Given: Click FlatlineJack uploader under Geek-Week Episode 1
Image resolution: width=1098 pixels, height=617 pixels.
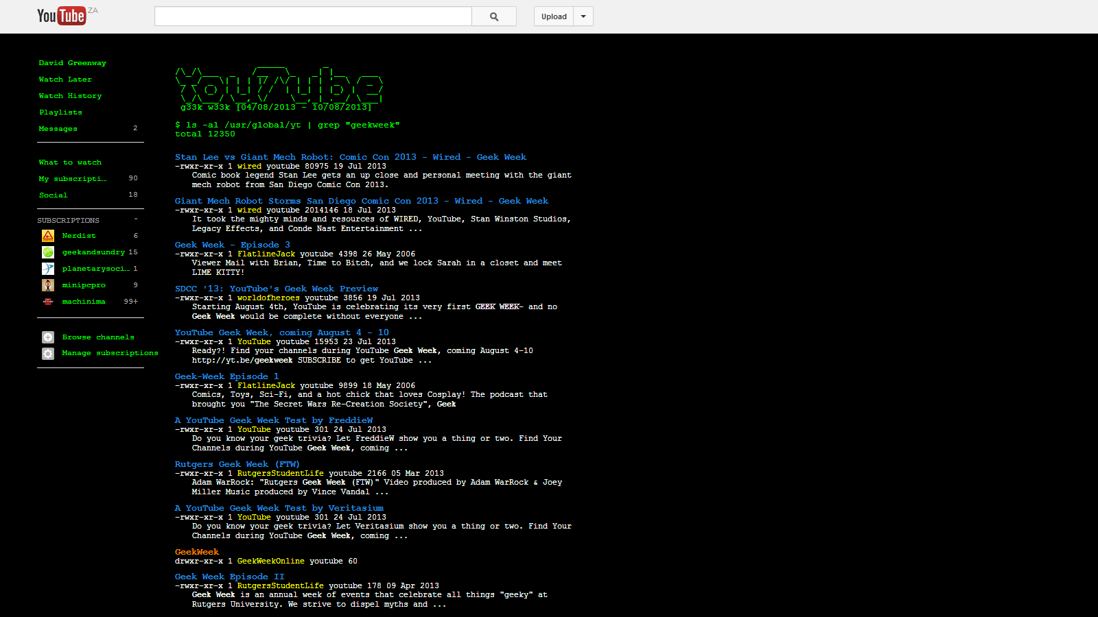Looking at the screenshot, I should pyautogui.click(x=266, y=385).
